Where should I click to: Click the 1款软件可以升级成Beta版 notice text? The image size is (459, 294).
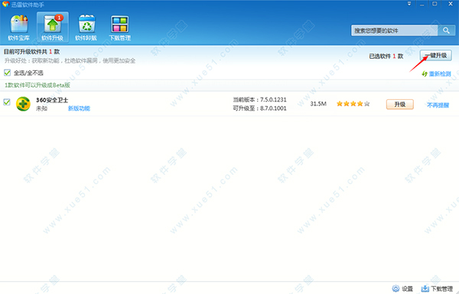[37, 86]
